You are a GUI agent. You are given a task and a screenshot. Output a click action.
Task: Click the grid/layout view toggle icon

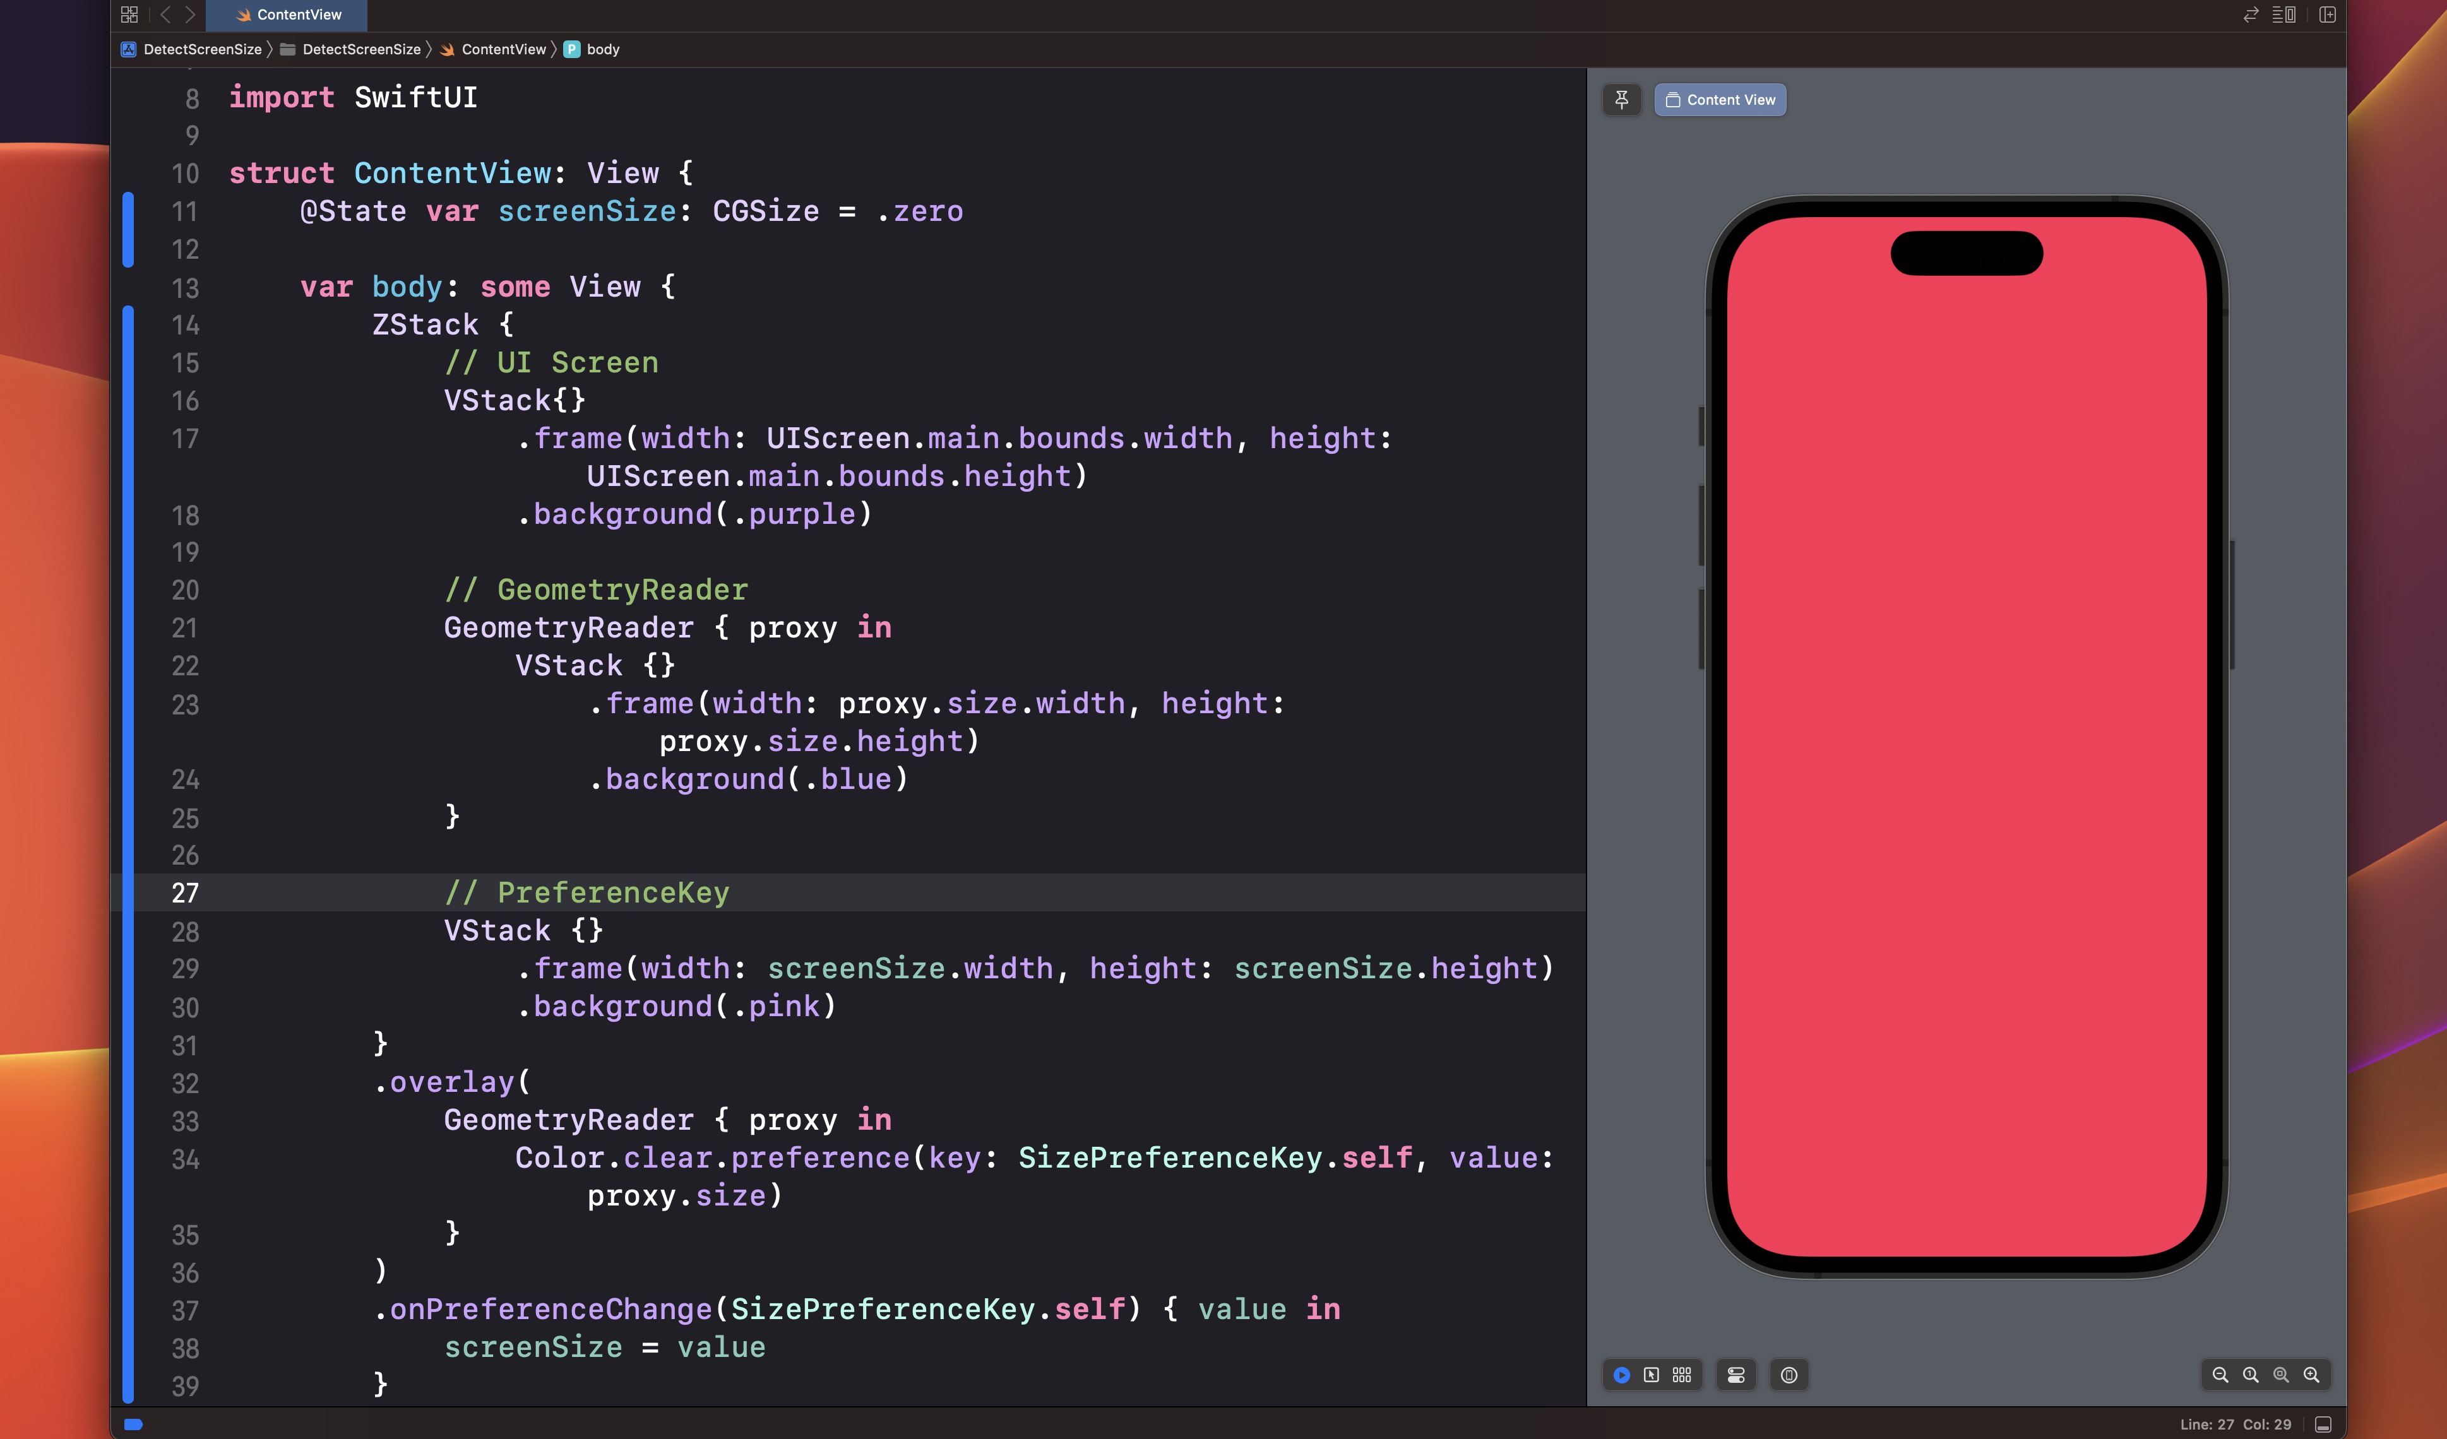pos(1681,1376)
